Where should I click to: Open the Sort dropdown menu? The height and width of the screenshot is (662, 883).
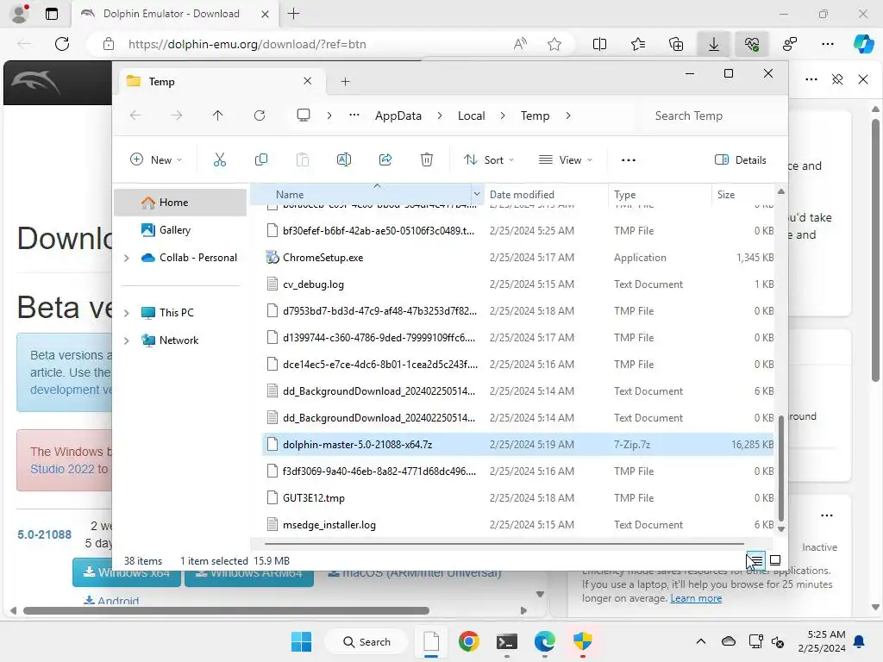pyautogui.click(x=489, y=159)
